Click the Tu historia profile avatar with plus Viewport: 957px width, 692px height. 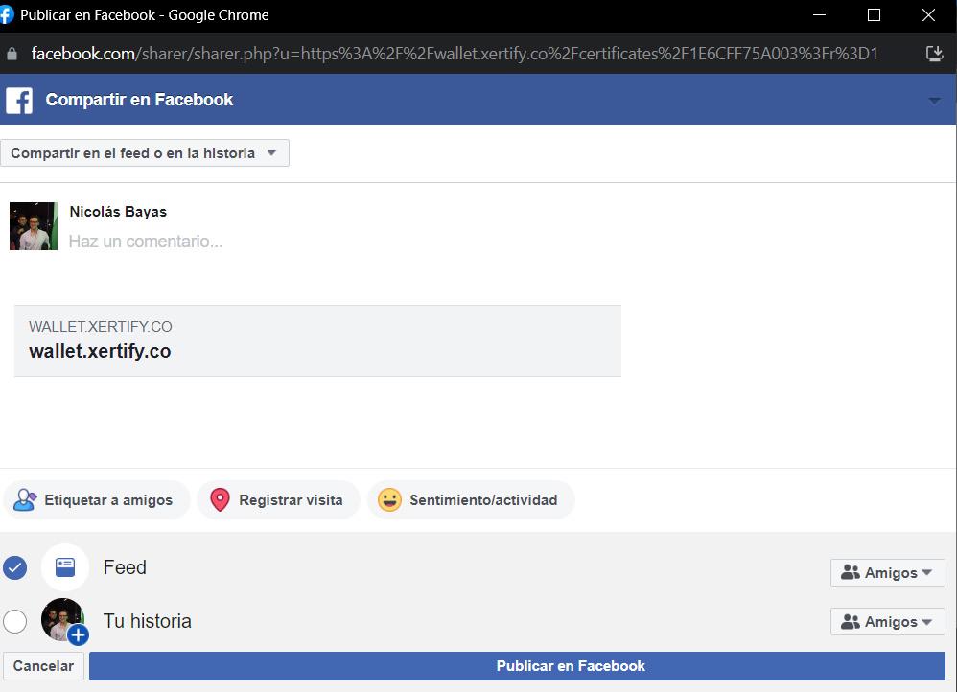click(x=64, y=621)
